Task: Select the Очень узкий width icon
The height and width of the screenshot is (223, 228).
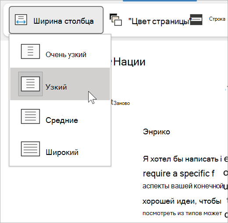Action: [x=30, y=51]
